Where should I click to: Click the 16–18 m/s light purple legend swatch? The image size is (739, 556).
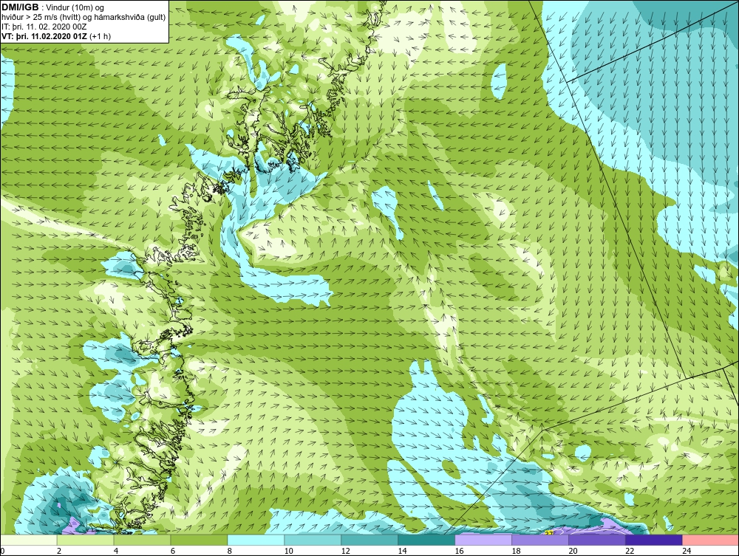[x=483, y=540]
